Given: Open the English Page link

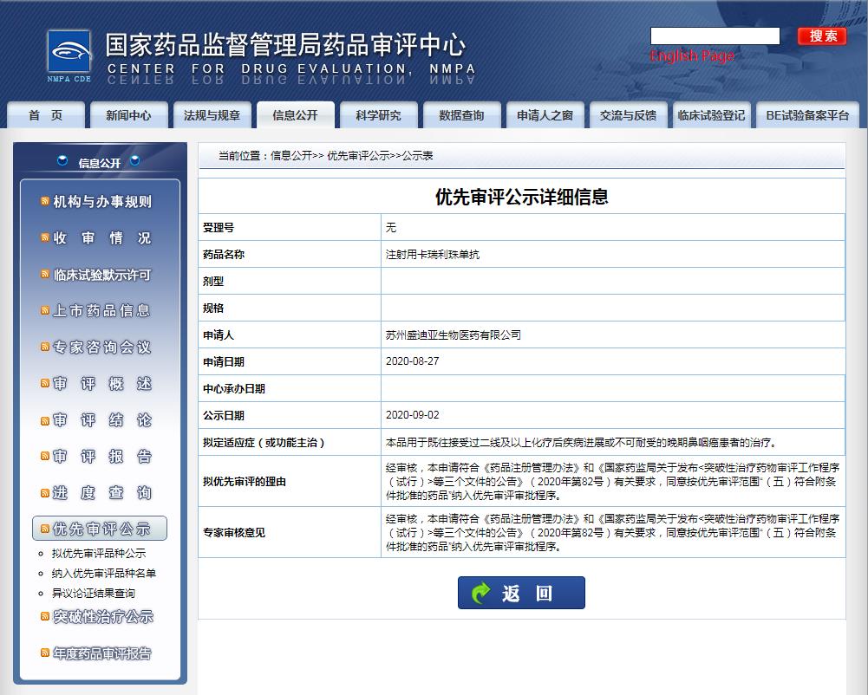Looking at the screenshot, I should click(692, 55).
